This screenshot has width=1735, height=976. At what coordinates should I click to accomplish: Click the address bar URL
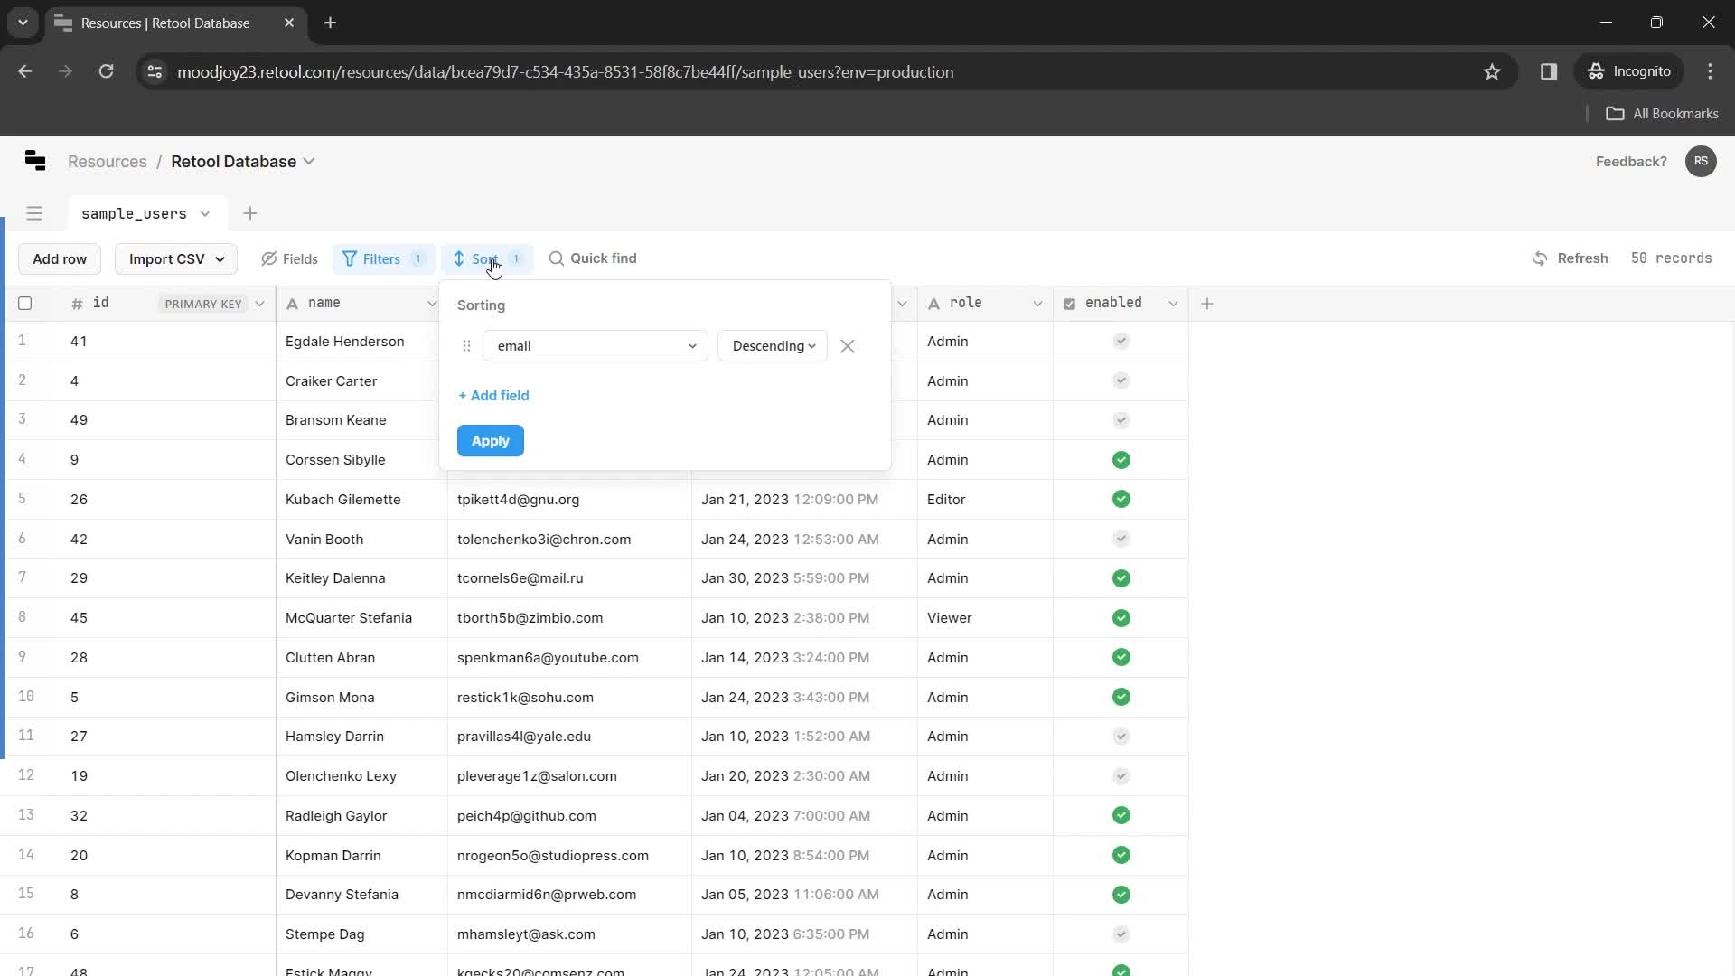coord(565,71)
